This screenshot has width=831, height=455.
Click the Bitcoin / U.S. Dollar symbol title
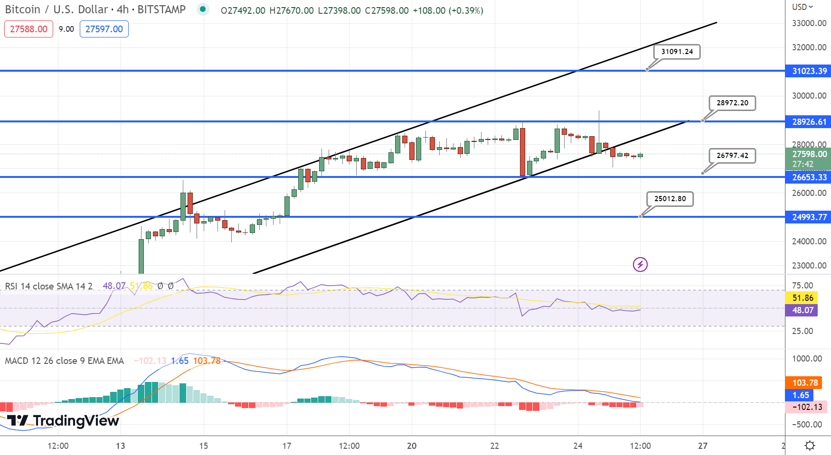(x=95, y=9)
